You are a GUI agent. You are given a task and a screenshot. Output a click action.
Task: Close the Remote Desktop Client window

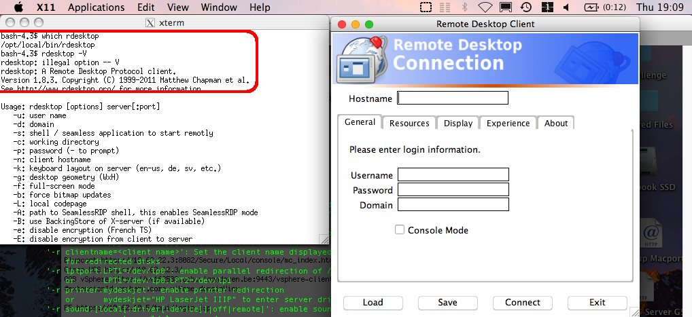pos(342,24)
